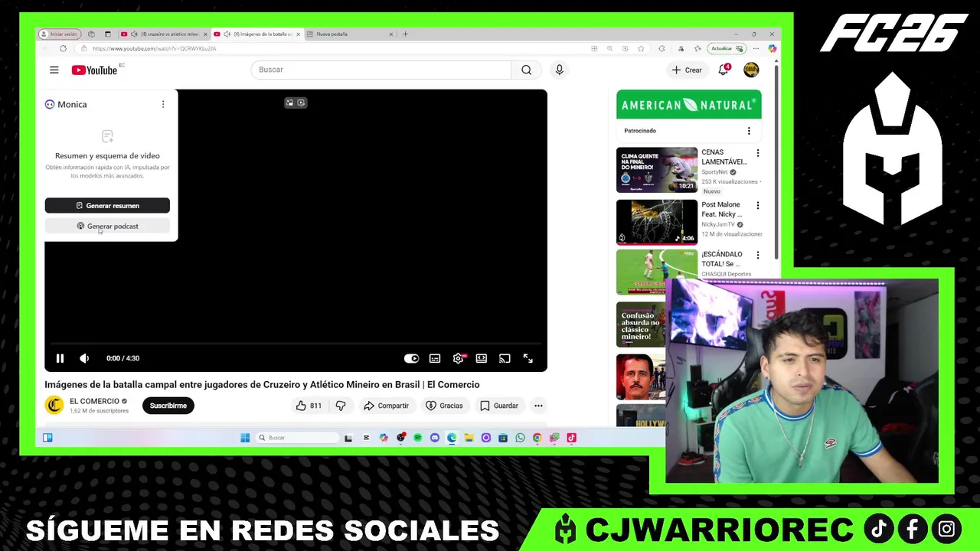This screenshot has height=551, width=980.
Task: Close the Nueva pestaña tab
Action: pos(390,34)
